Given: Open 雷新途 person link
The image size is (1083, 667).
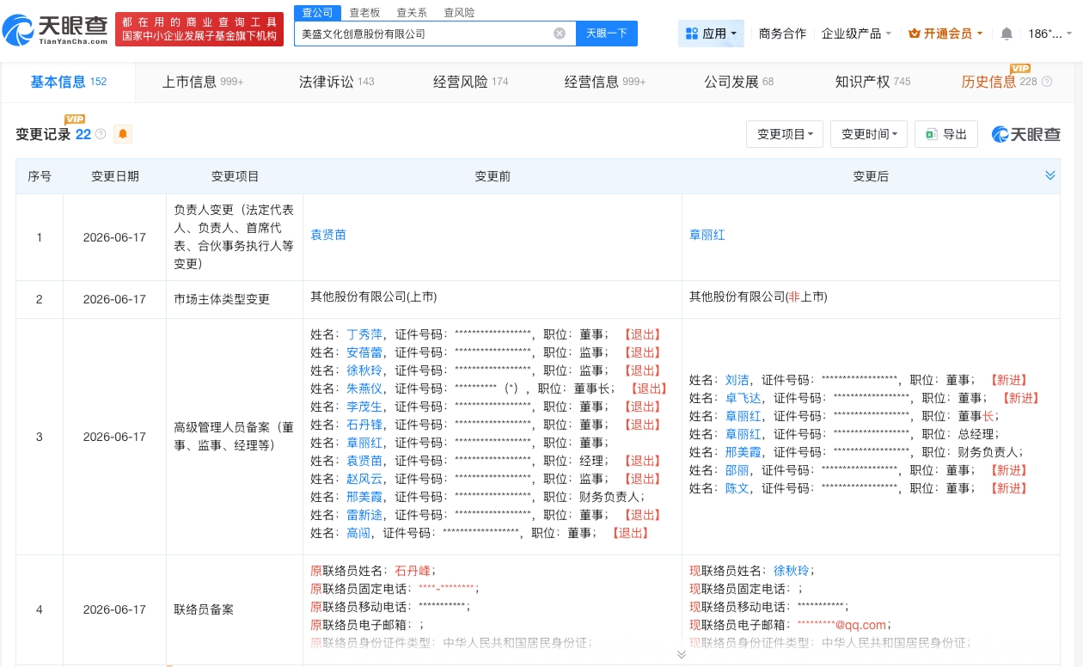Looking at the screenshot, I should point(364,515).
